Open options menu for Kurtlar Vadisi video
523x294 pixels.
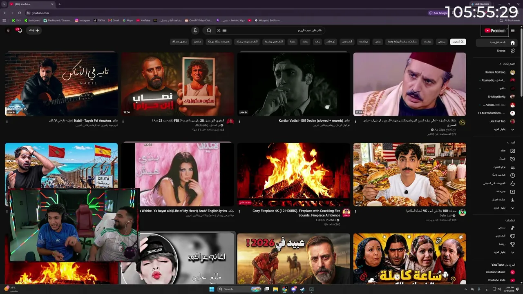(x=239, y=121)
